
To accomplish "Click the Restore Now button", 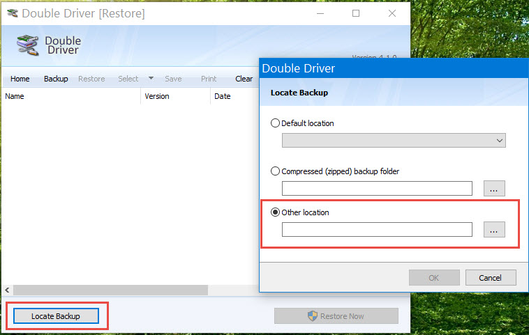I will (x=336, y=316).
